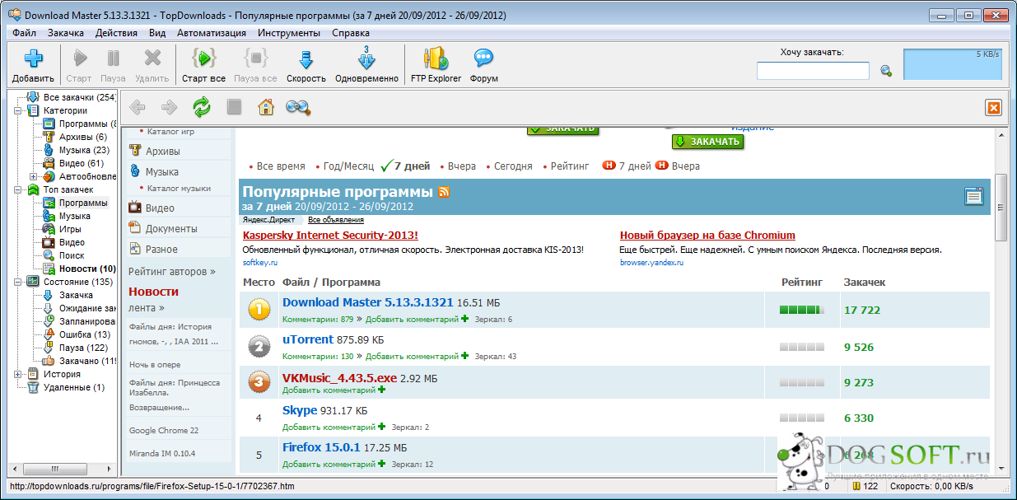
Task: Click the Старт play icon in toolbar
Action: click(x=79, y=58)
